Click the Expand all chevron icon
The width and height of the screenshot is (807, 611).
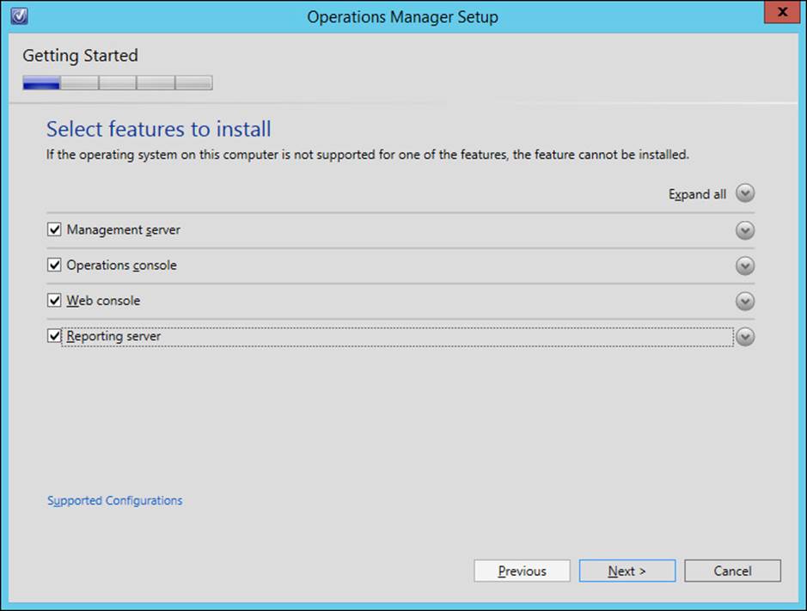pyautogui.click(x=745, y=193)
